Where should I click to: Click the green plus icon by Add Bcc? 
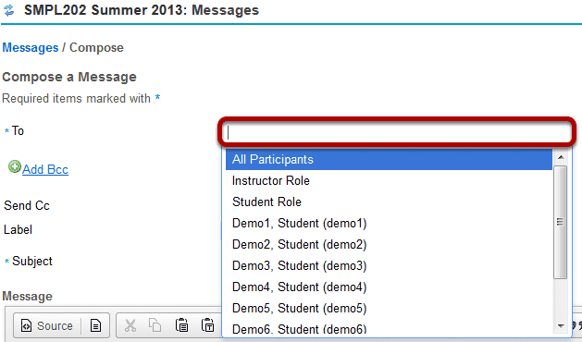[x=15, y=166]
